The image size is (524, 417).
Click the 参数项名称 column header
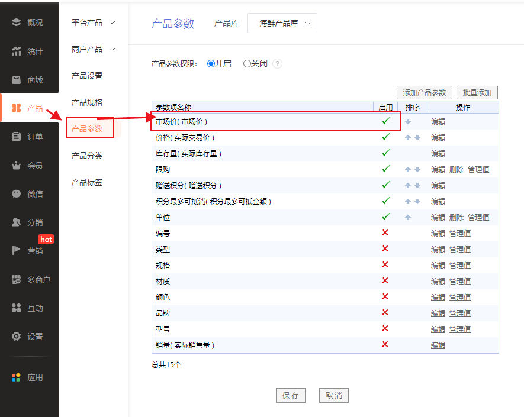tap(173, 107)
